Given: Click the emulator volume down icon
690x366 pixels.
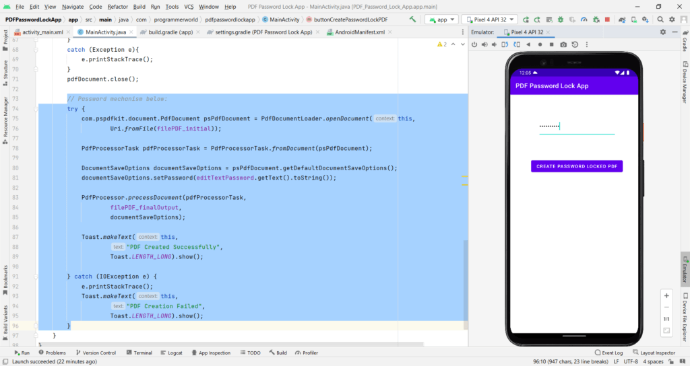Looking at the screenshot, I should click(495, 44).
